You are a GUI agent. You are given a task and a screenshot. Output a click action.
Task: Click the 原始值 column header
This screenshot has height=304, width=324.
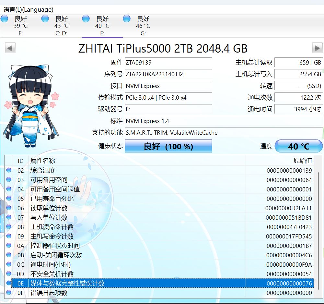[304, 161]
